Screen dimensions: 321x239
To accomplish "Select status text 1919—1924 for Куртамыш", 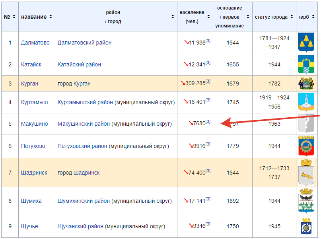I will coord(274,97).
